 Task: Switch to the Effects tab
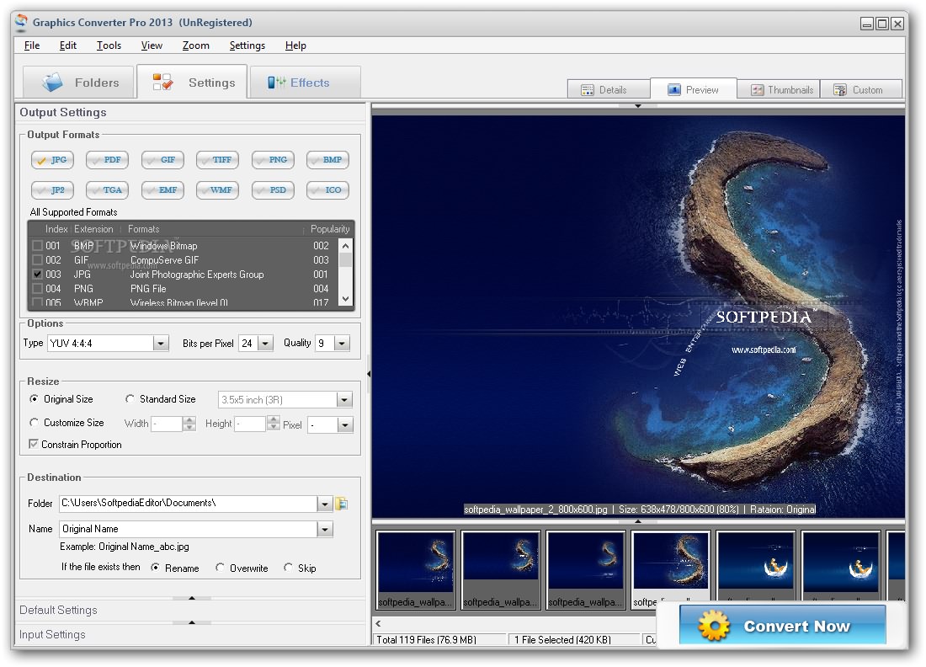click(306, 83)
